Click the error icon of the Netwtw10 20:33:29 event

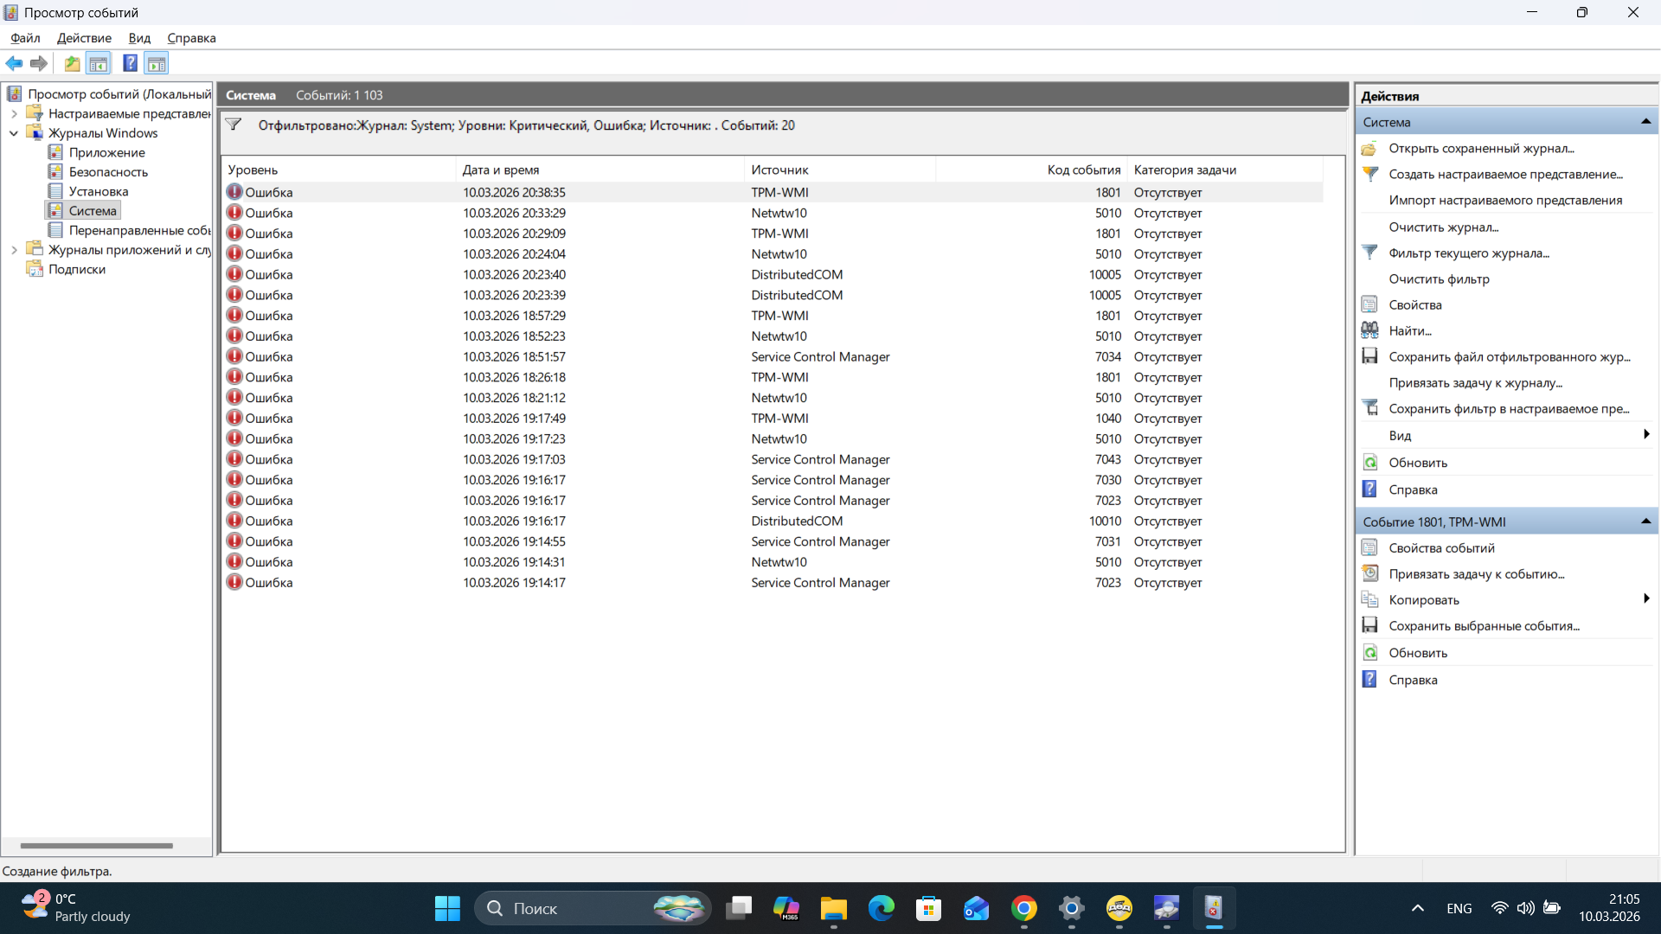click(x=234, y=213)
